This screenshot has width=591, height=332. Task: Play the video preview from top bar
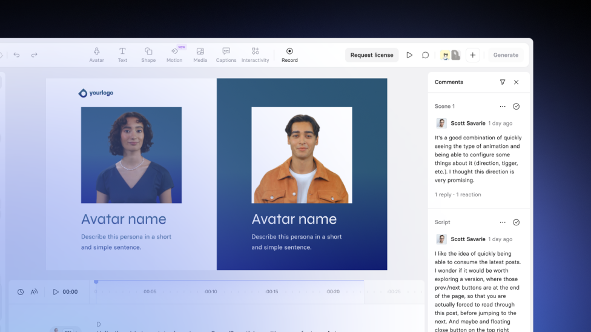point(409,55)
